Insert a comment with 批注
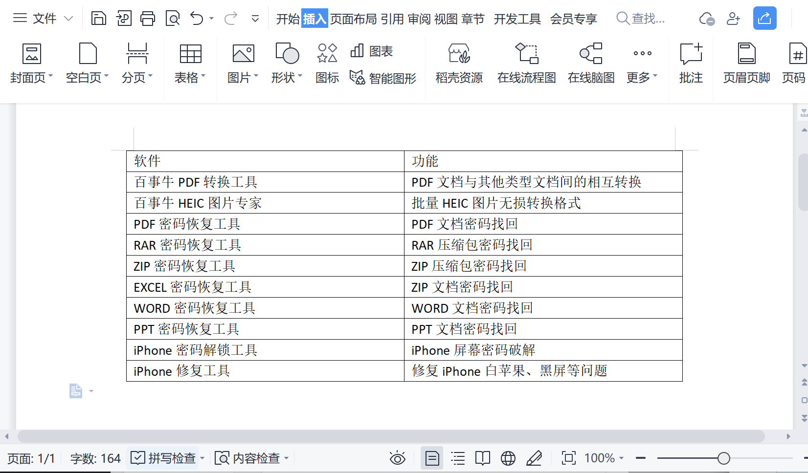 (x=691, y=64)
